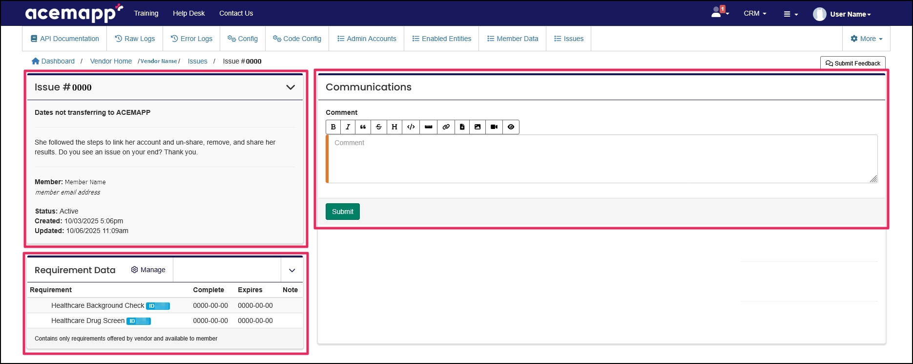
Task: Open the Code Config tab
Action: click(x=297, y=39)
